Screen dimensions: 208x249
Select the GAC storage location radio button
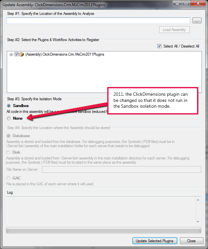[x=8, y=178]
